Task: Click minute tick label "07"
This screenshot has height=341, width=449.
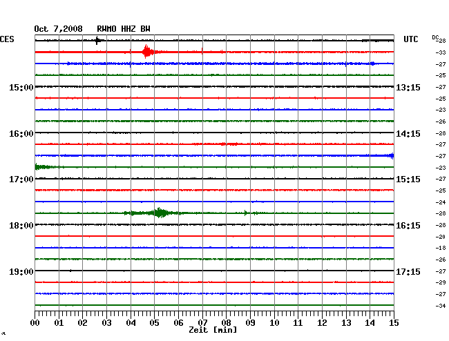Action: coord(202,322)
